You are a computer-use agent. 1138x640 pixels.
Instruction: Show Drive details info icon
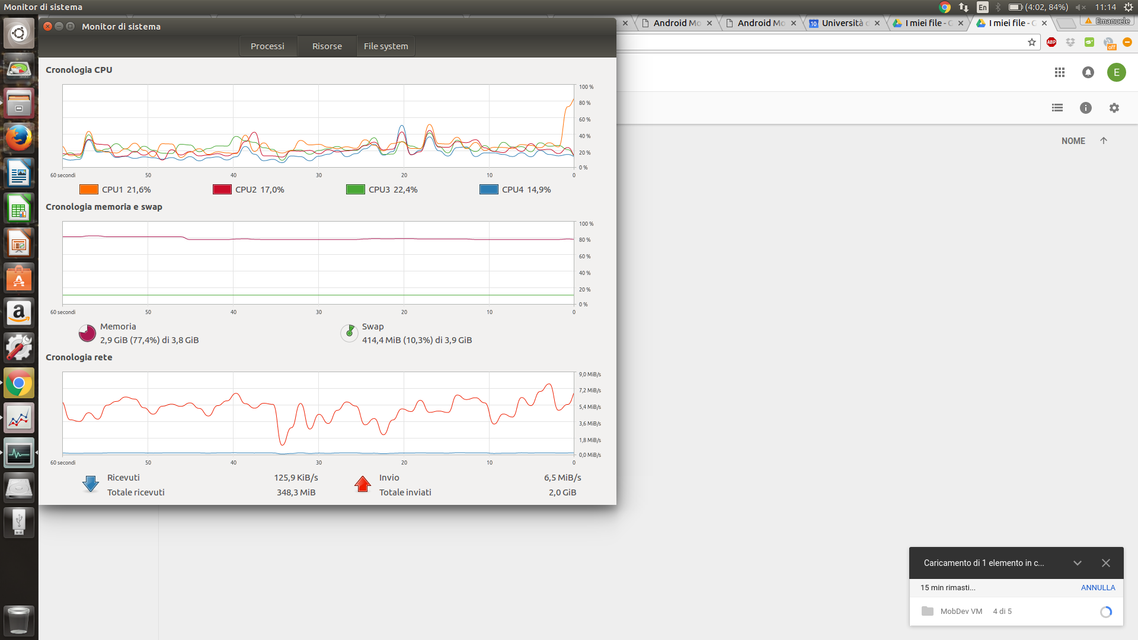1086,108
